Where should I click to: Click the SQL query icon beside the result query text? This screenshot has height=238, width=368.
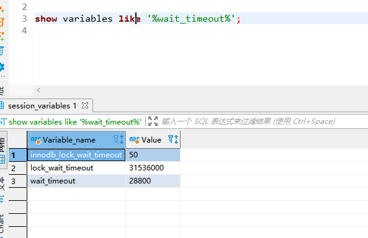3,121
